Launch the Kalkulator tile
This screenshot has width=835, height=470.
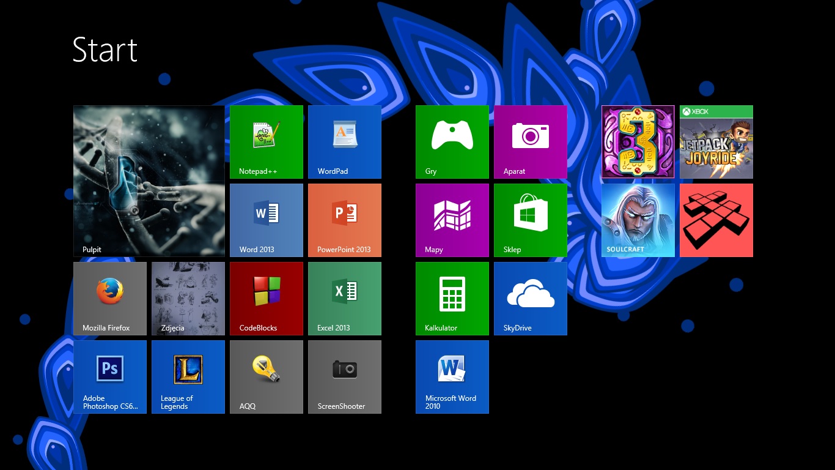coord(452,299)
